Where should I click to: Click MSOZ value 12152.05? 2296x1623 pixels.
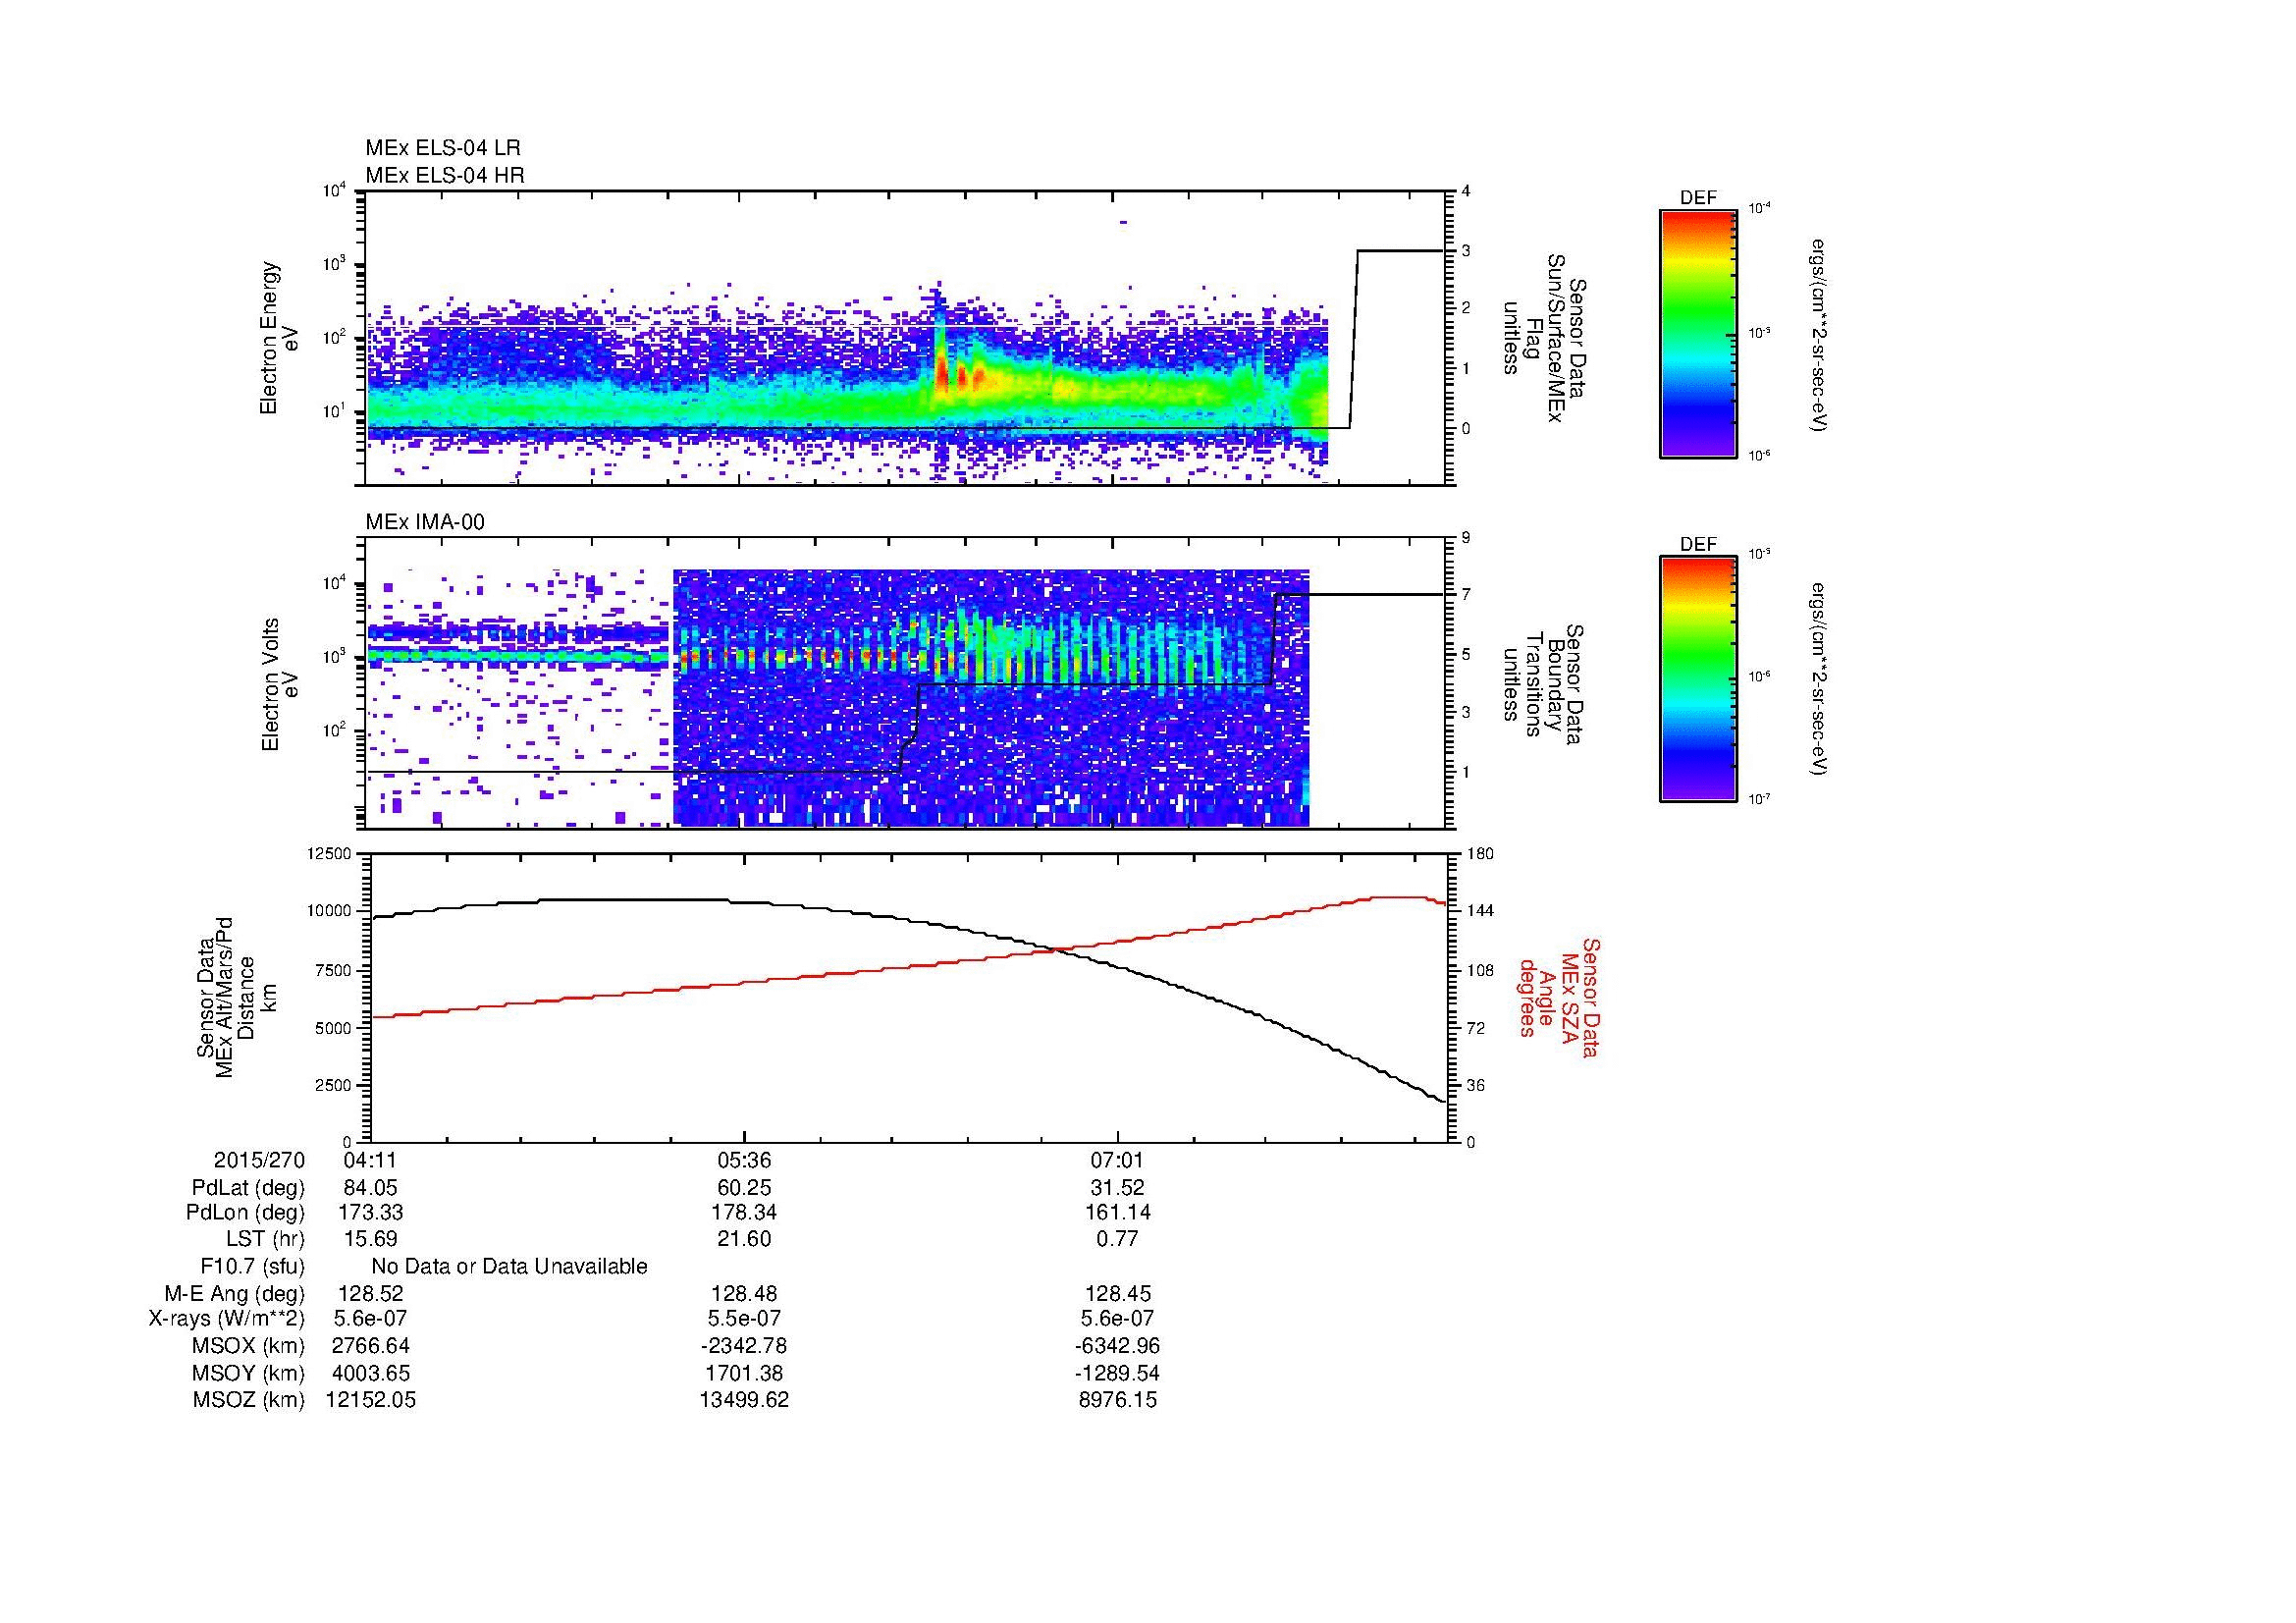click(371, 1400)
